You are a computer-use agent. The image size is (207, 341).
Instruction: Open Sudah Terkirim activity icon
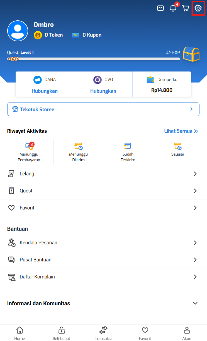pos(128,146)
